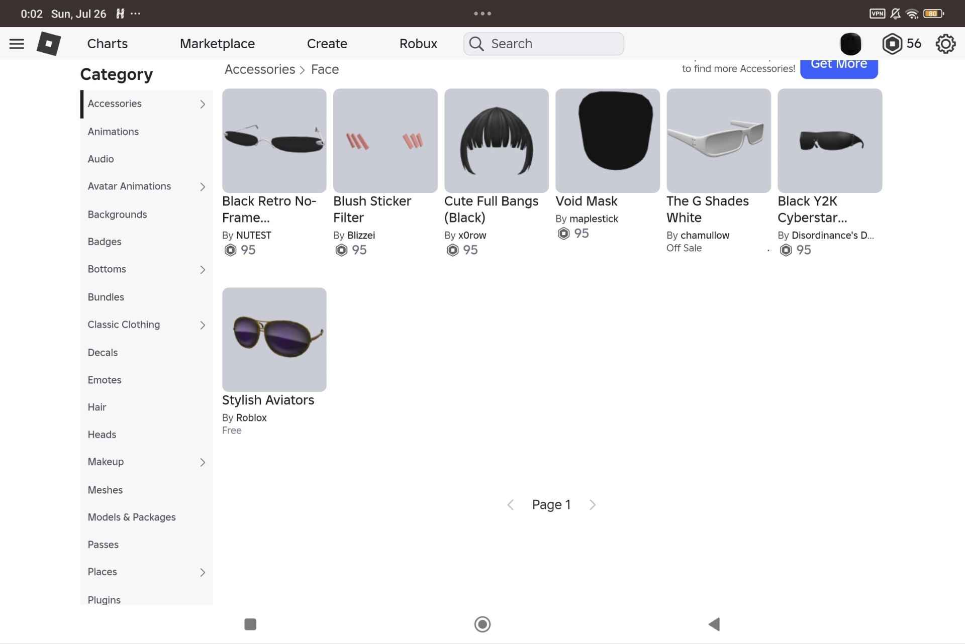
Task: Select the Hair category
Action: [147, 407]
